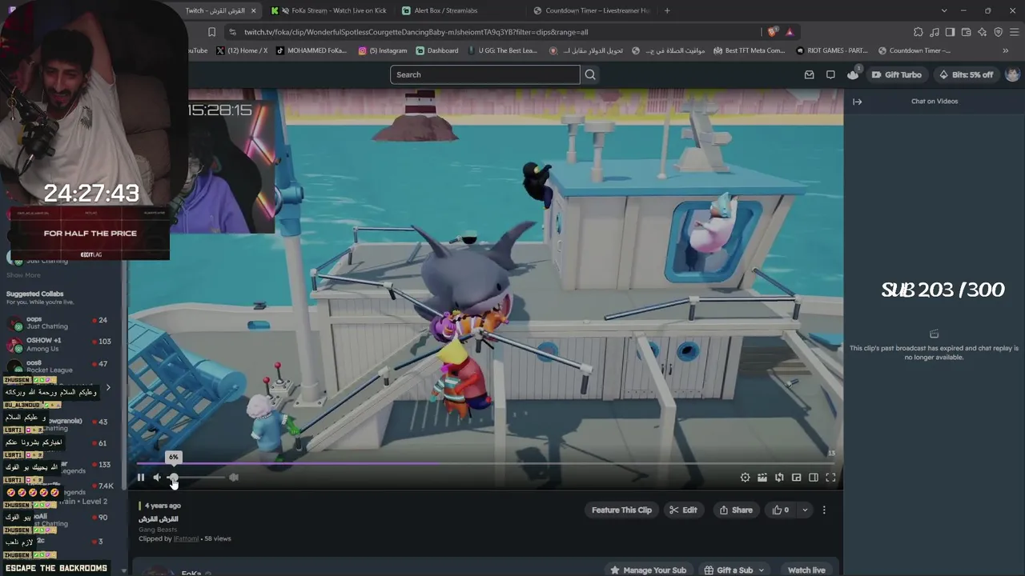The image size is (1025, 576).
Task: Click the VPN shield icon in the toolbar
Action: click(x=998, y=32)
